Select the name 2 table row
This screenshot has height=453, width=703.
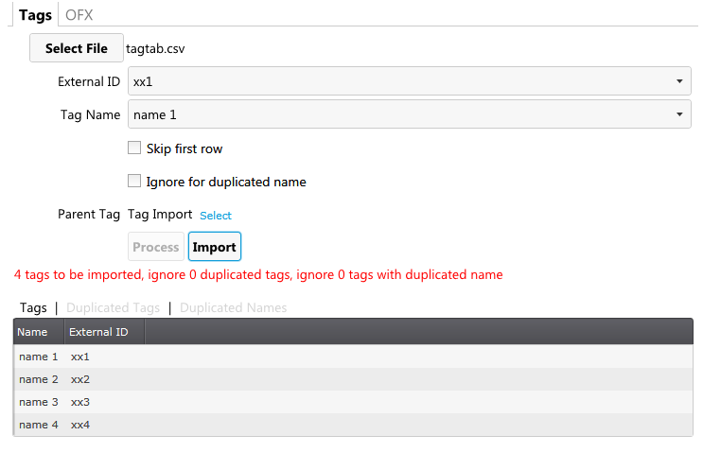(353, 379)
